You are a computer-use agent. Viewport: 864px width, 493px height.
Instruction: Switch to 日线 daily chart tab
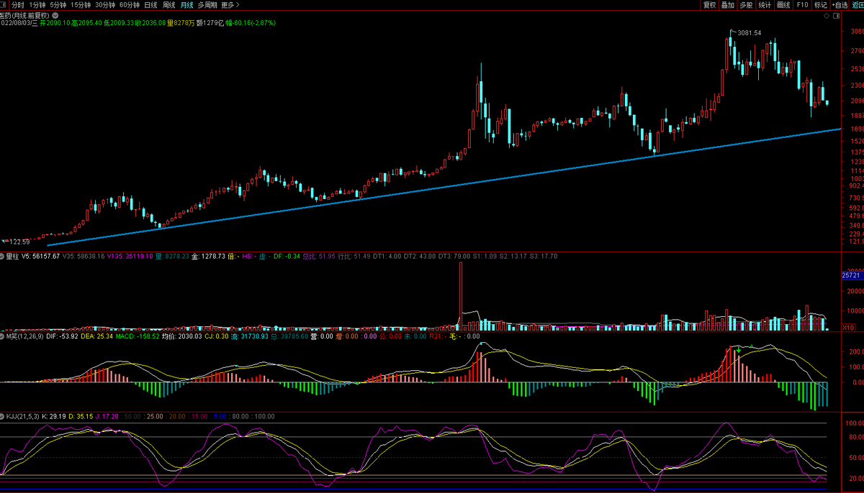tap(150, 5)
